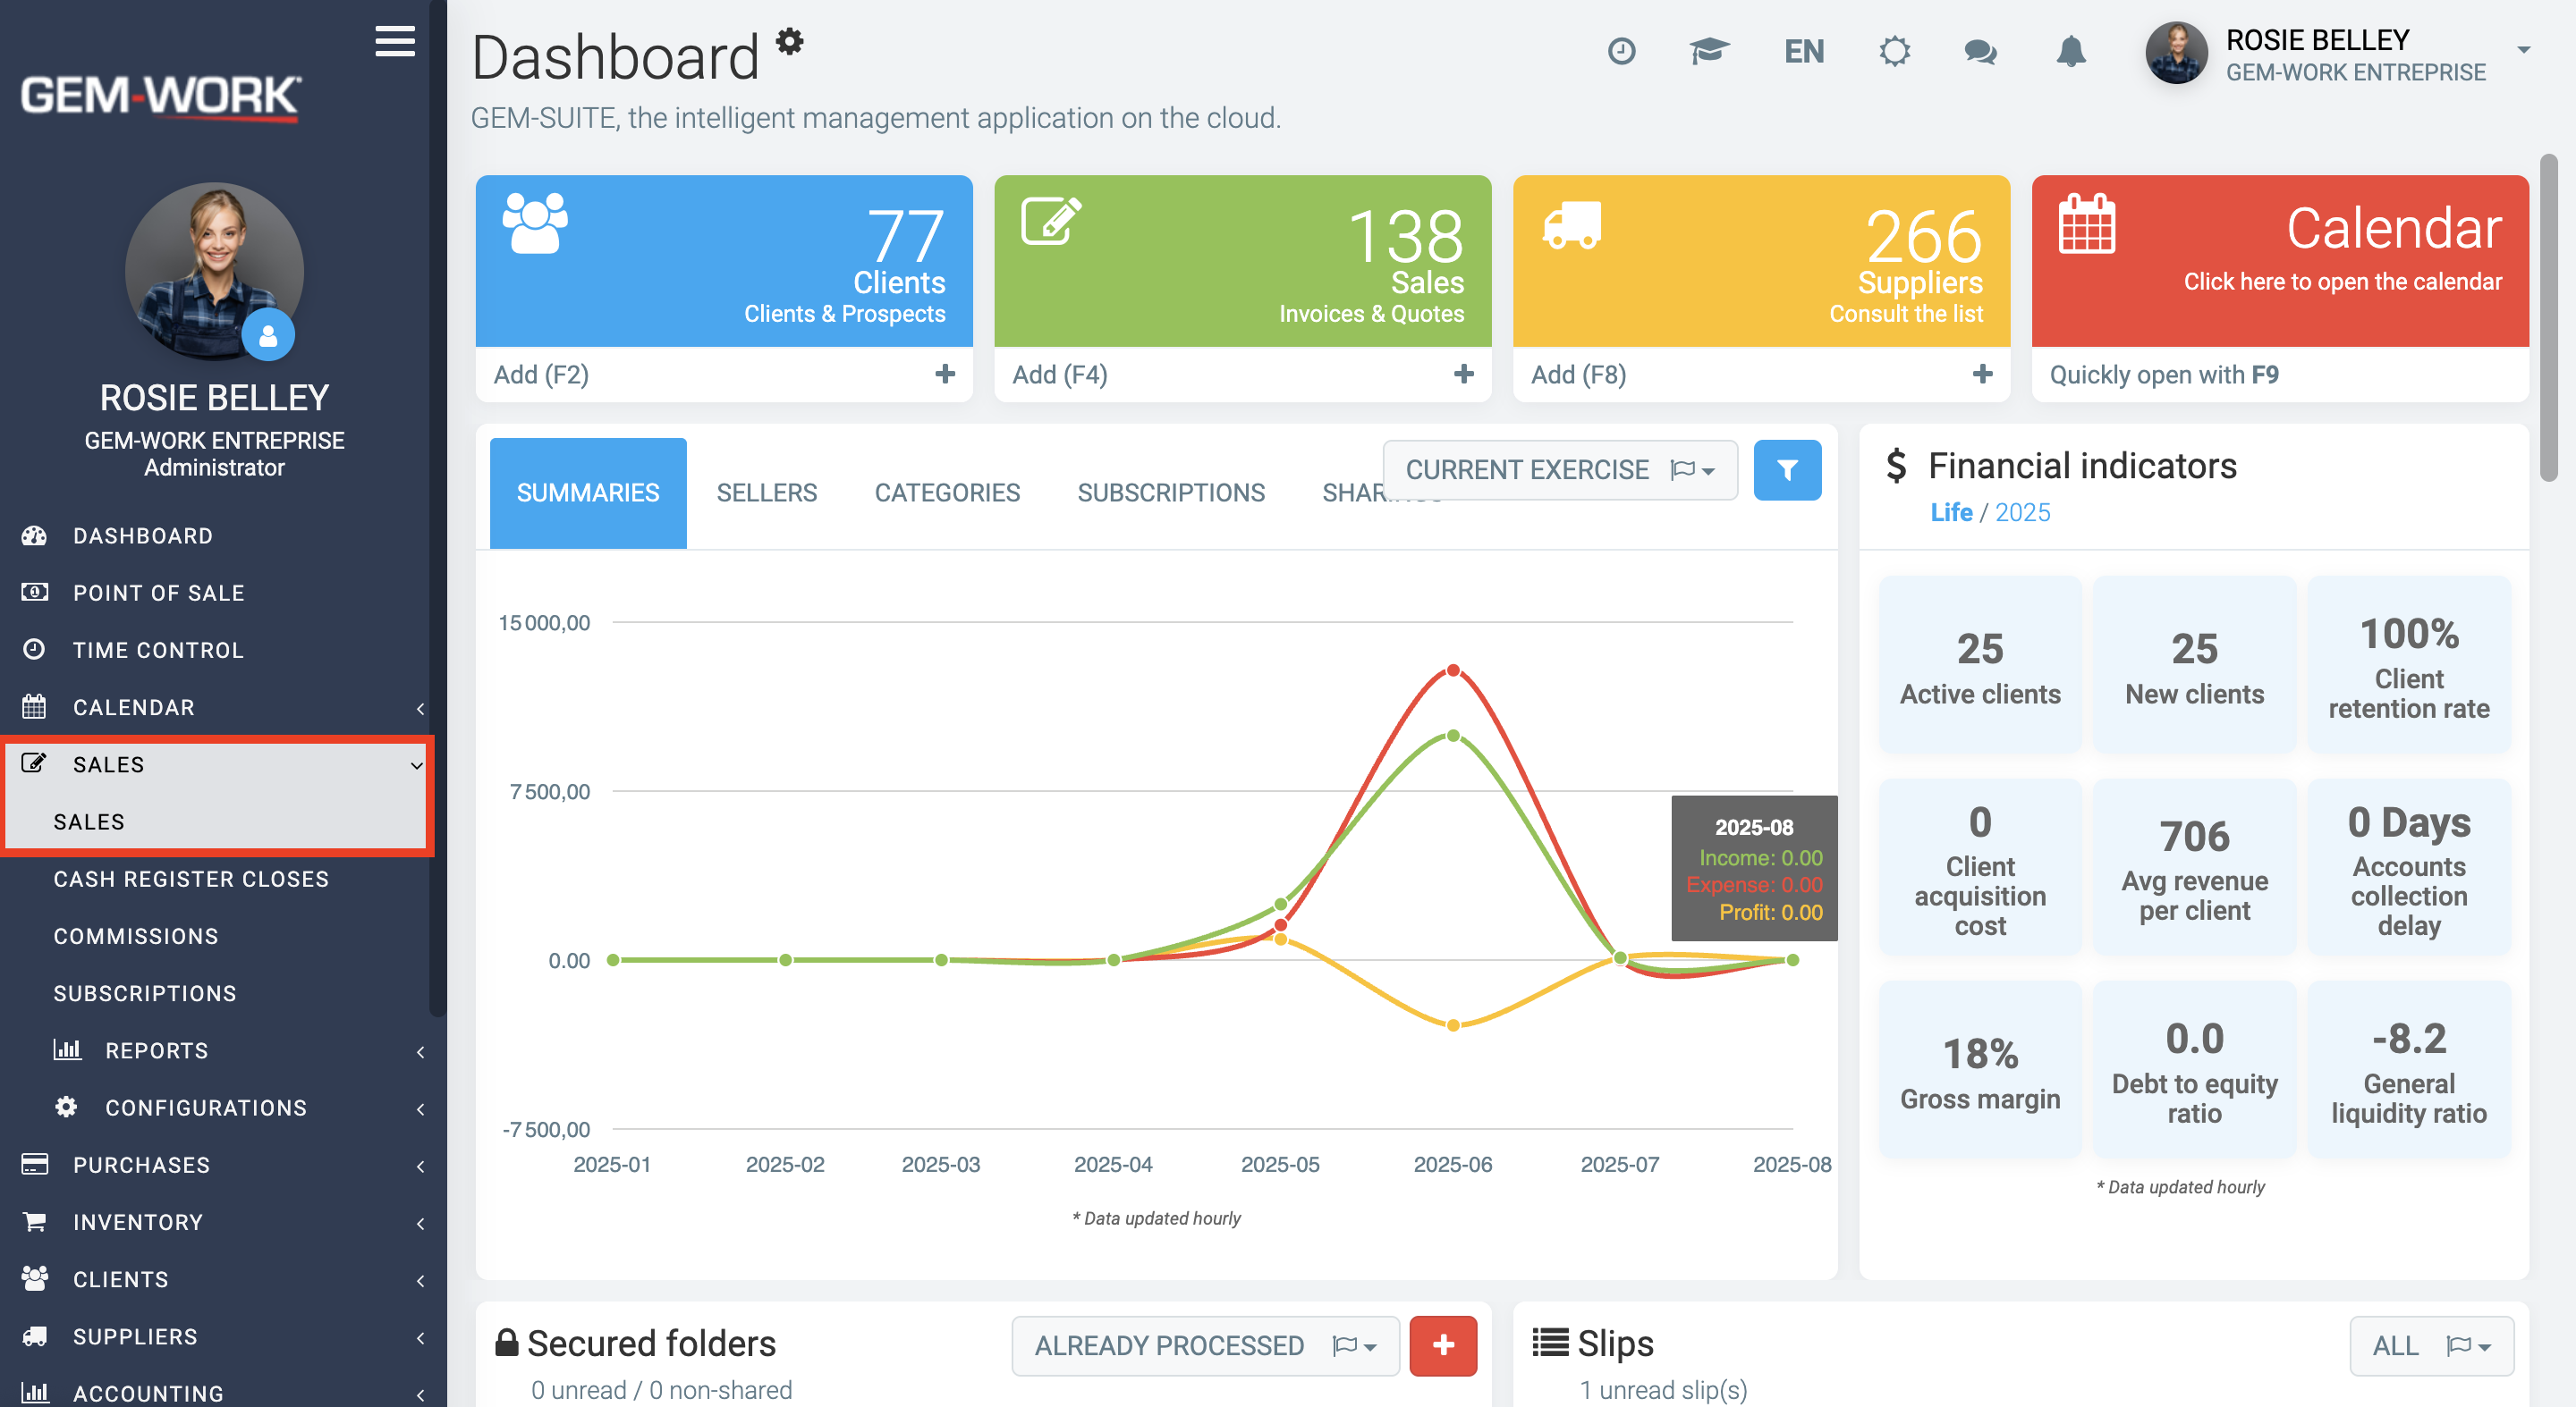Switch to the CATEGORIES tab
This screenshot has width=2576, height=1407.
coord(947,493)
